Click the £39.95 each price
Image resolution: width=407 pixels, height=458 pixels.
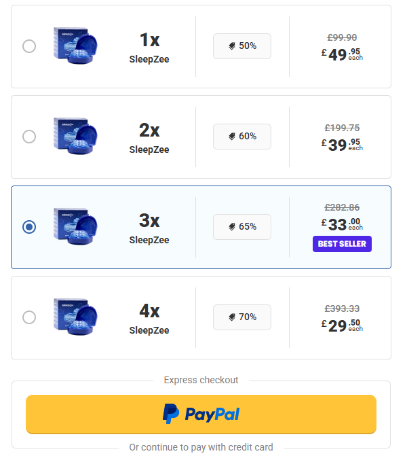pyautogui.click(x=342, y=145)
